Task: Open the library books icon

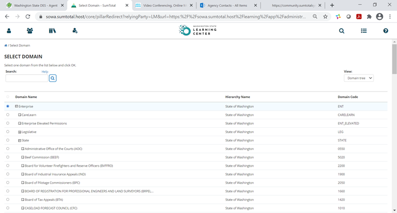Action: coord(52,31)
